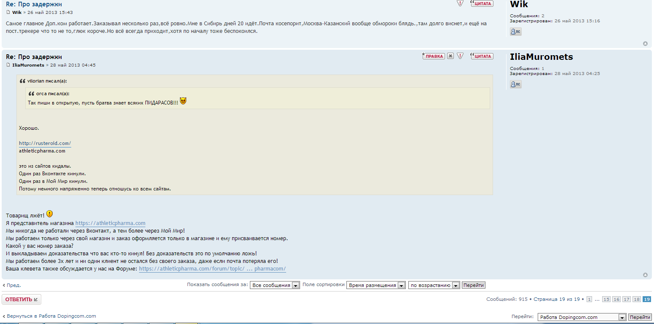Screen dimensions: 654x324
Task: Open the 'Работа Dopingcom.com' forum jump dropdown
Action: tap(582, 317)
